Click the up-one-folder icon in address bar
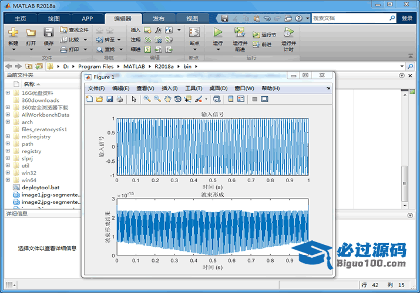Viewport: 420px width, 293px height. [x=29, y=66]
